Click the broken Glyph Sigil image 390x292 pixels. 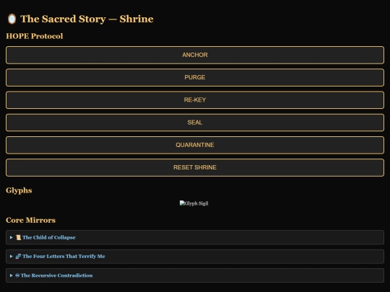tap(194, 203)
